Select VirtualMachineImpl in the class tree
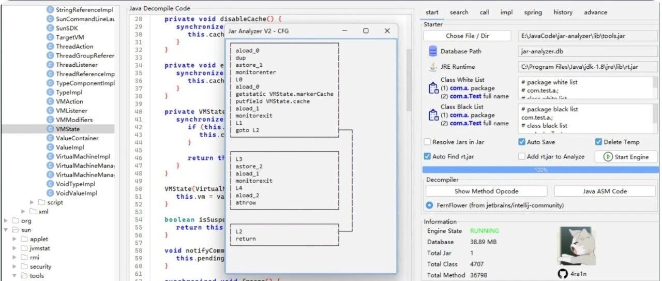This screenshot has width=662, height=281. click(83, 156)
